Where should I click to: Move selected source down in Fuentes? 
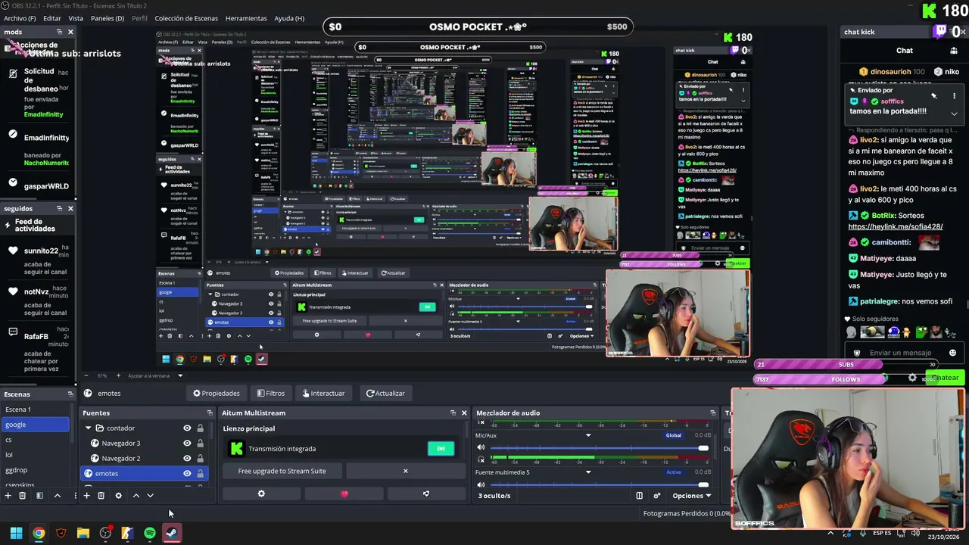point(150,496)
